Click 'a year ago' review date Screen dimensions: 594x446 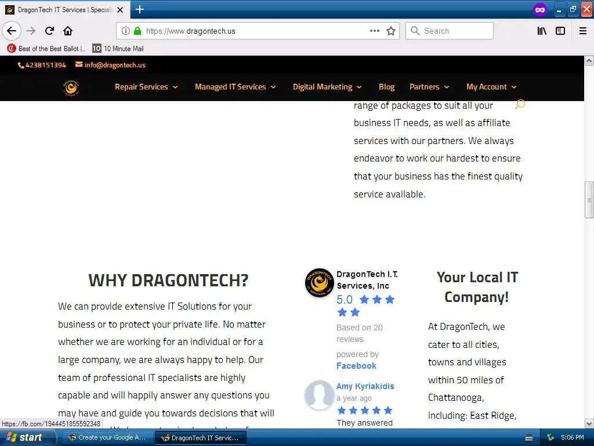[354, 398]
